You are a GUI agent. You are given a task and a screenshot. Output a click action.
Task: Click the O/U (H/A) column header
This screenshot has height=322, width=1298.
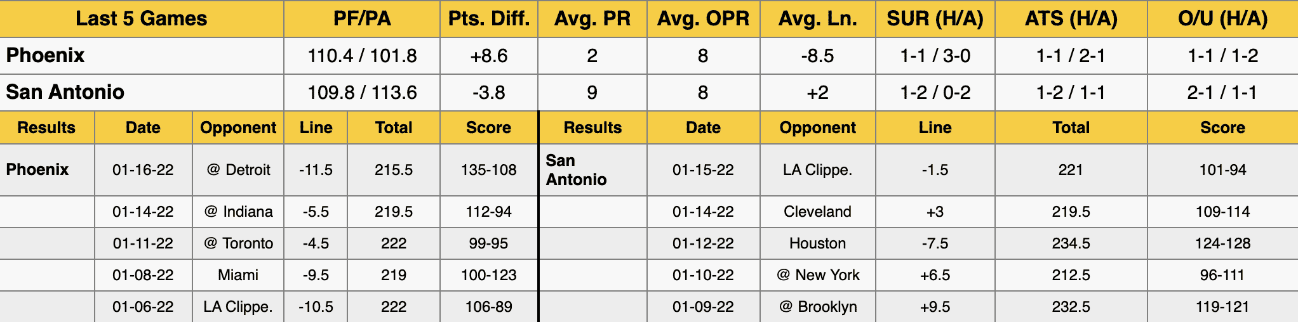click(1223, 18)
